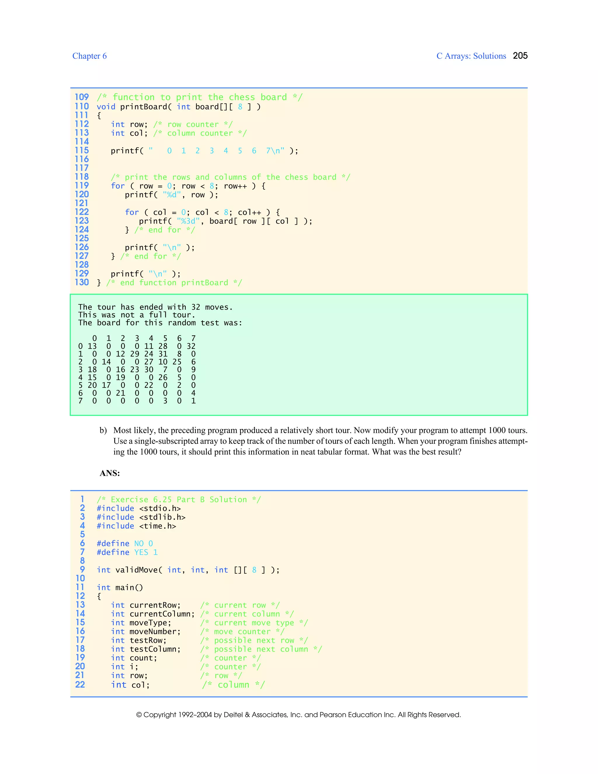The height and width of the screenshot is (774, 598).
Task: Click 'The board for this random test was:'
Action: (160, 323)
